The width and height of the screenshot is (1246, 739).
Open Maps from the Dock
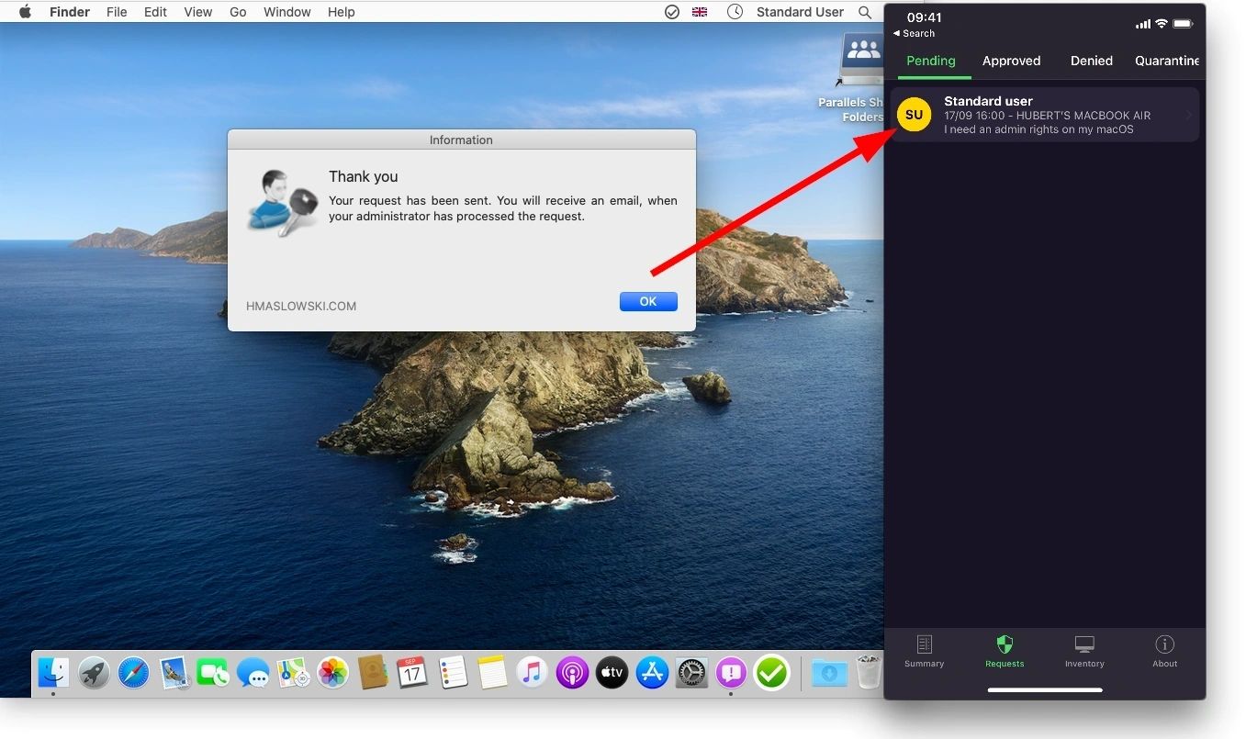pyautogui.click(x=293, y=673)
